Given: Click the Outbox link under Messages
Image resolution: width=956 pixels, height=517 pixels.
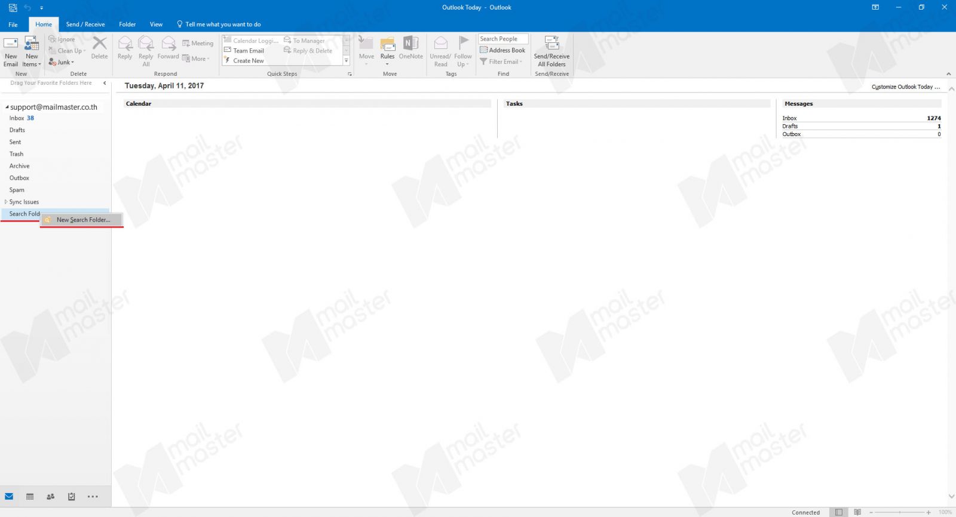Looking at the screenshot, I should point(791,134).
